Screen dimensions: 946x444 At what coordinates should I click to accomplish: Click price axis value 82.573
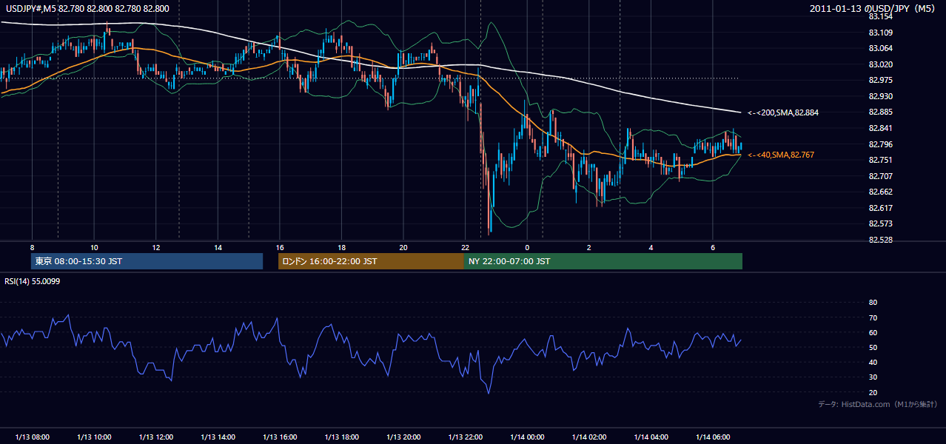(880, 223)
